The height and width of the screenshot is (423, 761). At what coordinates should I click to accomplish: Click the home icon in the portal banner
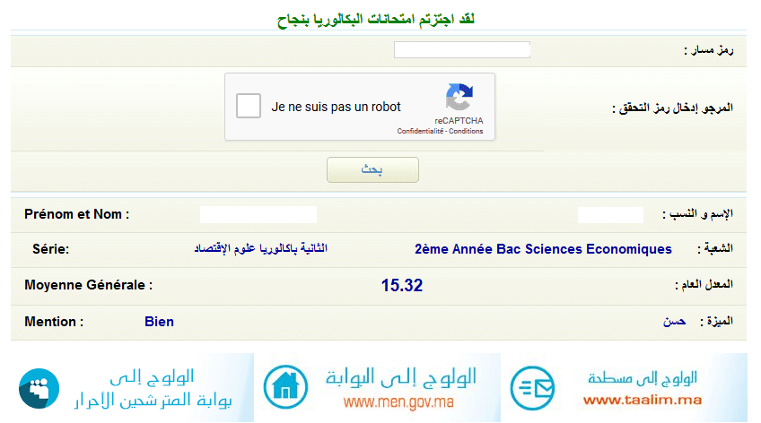[x=285, y=387]
